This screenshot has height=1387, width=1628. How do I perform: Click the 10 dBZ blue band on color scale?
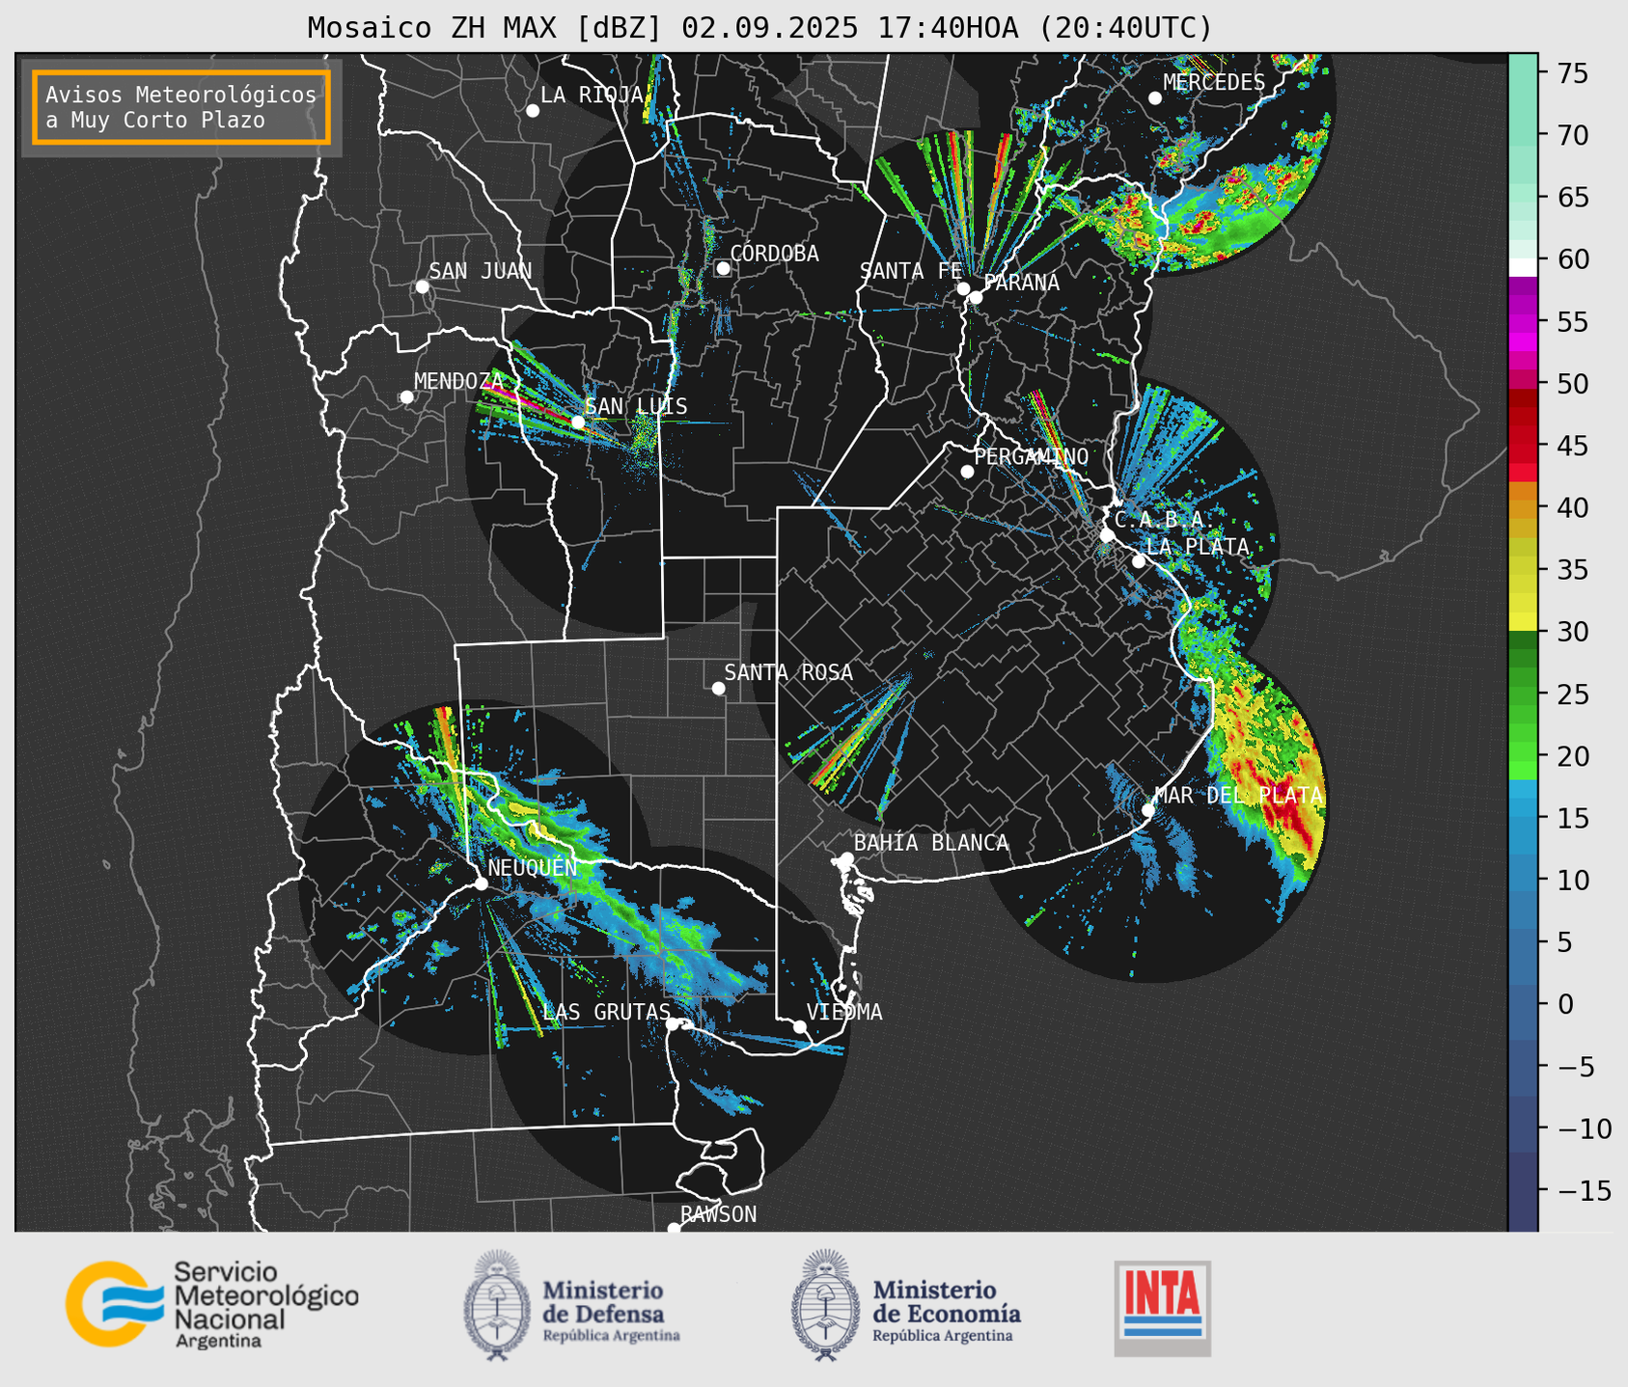(1523, 880)
